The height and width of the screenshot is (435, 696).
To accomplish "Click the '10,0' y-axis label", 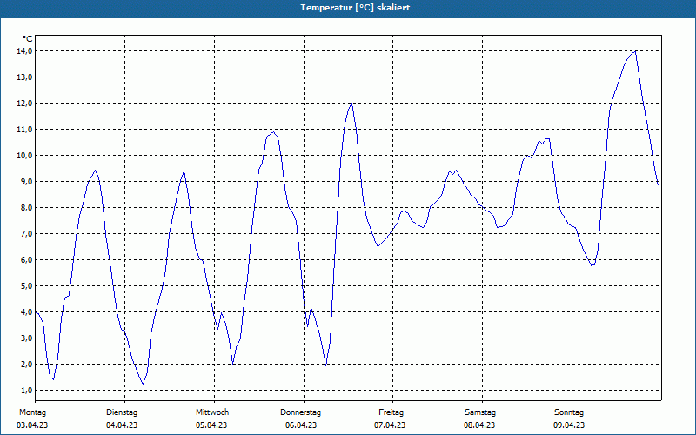I will (x=25, y=156).
